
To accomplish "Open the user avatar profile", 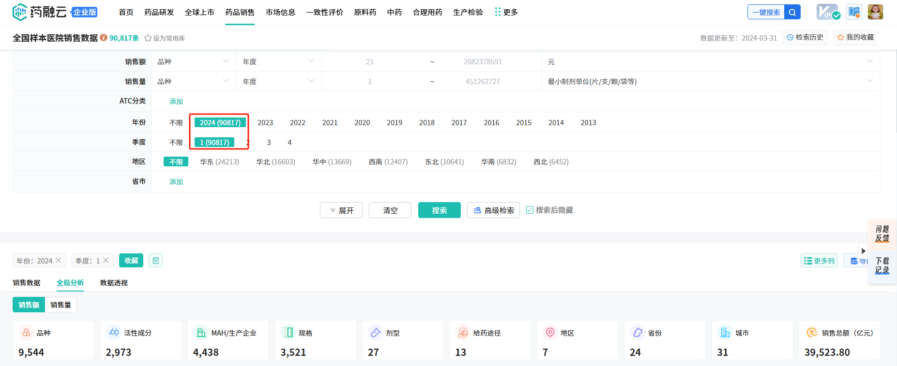I will click(x=875, y=12).
